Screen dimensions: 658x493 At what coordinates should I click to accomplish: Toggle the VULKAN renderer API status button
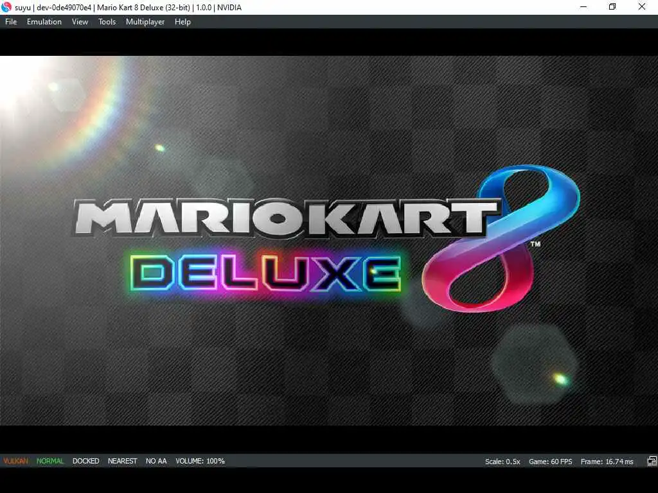16,461
